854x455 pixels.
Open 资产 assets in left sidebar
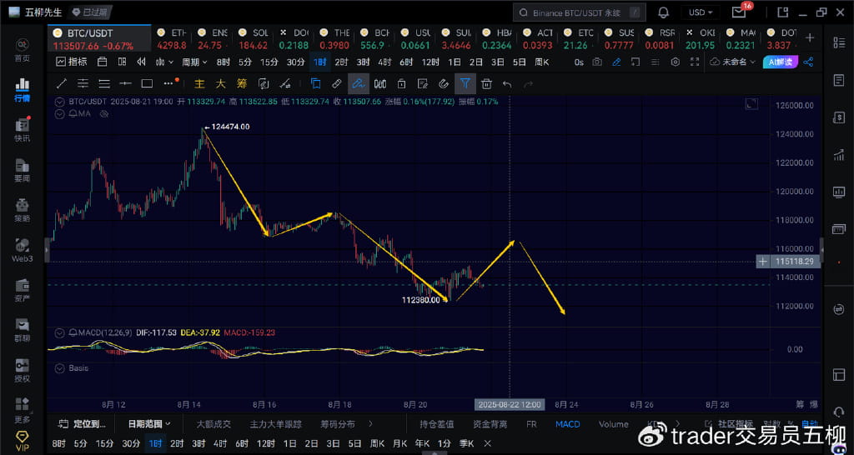pos(23,291)
